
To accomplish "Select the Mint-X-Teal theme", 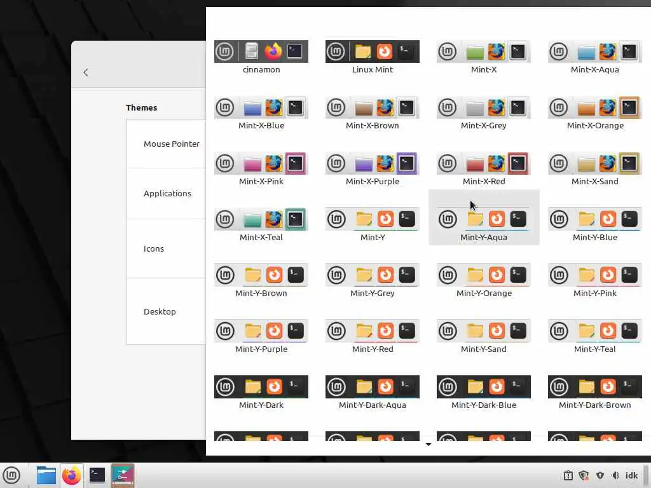I will coord(261,225).
